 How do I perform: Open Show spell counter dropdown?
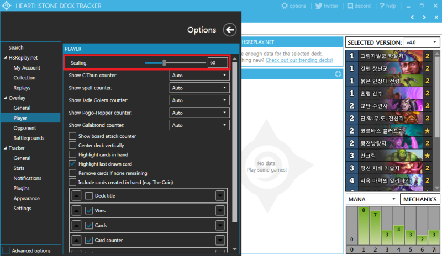199,88
